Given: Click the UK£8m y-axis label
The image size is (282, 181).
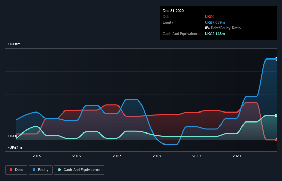Looking at the screenshot, I should 14,44.
